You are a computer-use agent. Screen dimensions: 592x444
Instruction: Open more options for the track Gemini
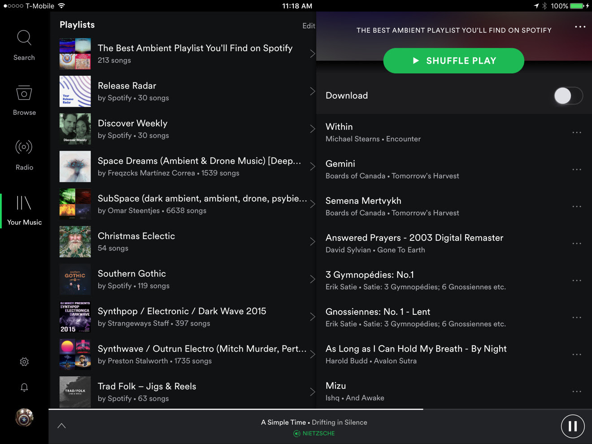pyautogui.click(x=577, y=170)
